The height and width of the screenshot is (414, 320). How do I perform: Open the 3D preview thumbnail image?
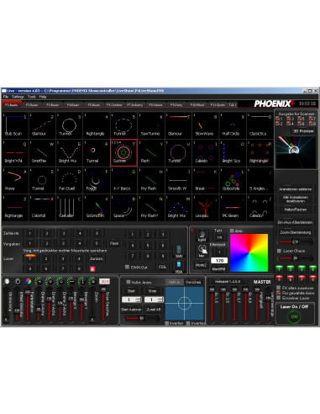coord(296,151)
